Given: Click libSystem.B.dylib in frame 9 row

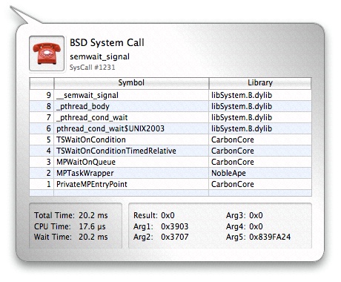Looking at the screenshot, I should click(x=242, y=95).
